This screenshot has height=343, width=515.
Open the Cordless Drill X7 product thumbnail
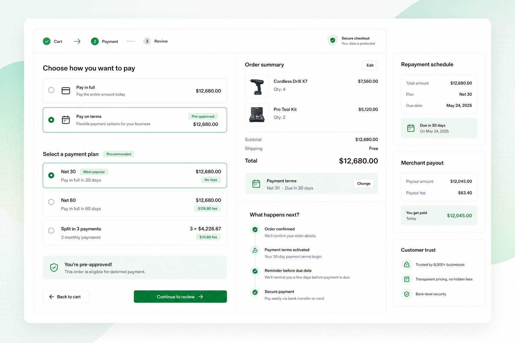(x=257, y=86)
